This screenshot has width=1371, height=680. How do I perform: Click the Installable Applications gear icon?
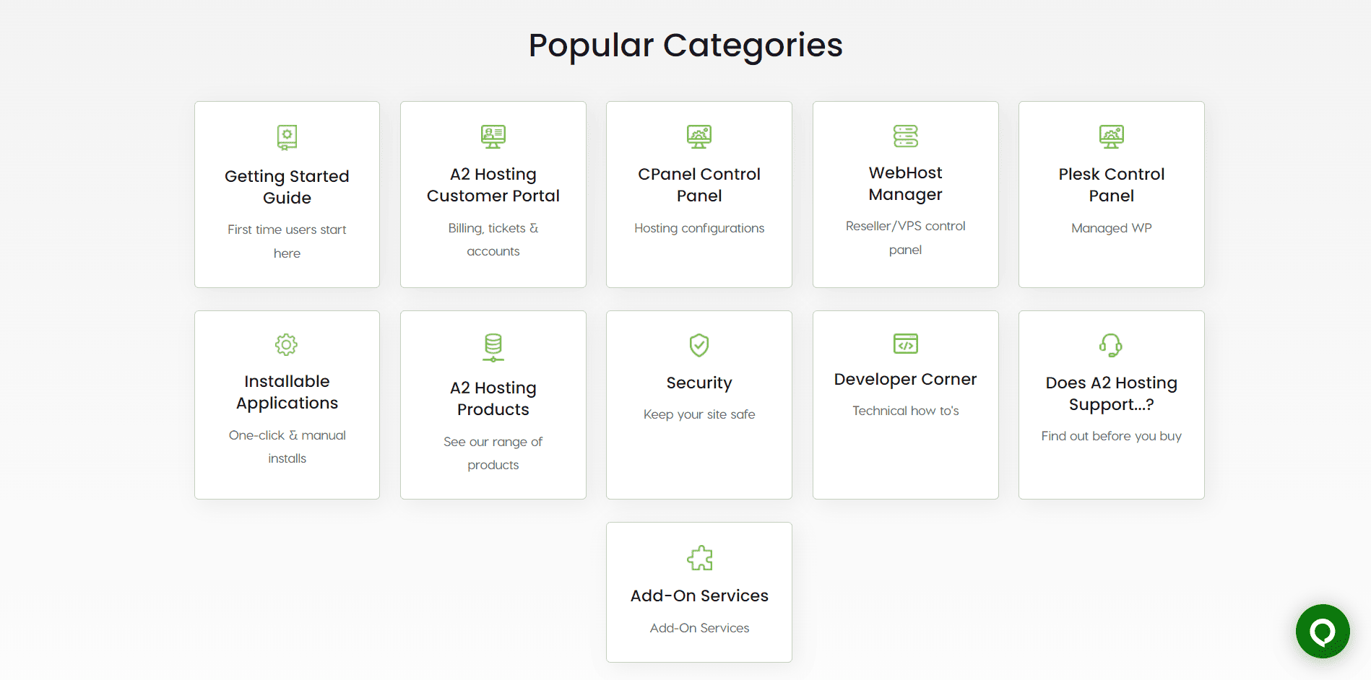[x=287, y=344]
